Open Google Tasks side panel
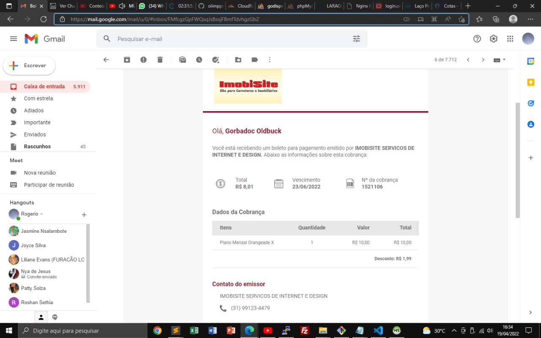Screen dimensions: 541x338 coord(531,103)
